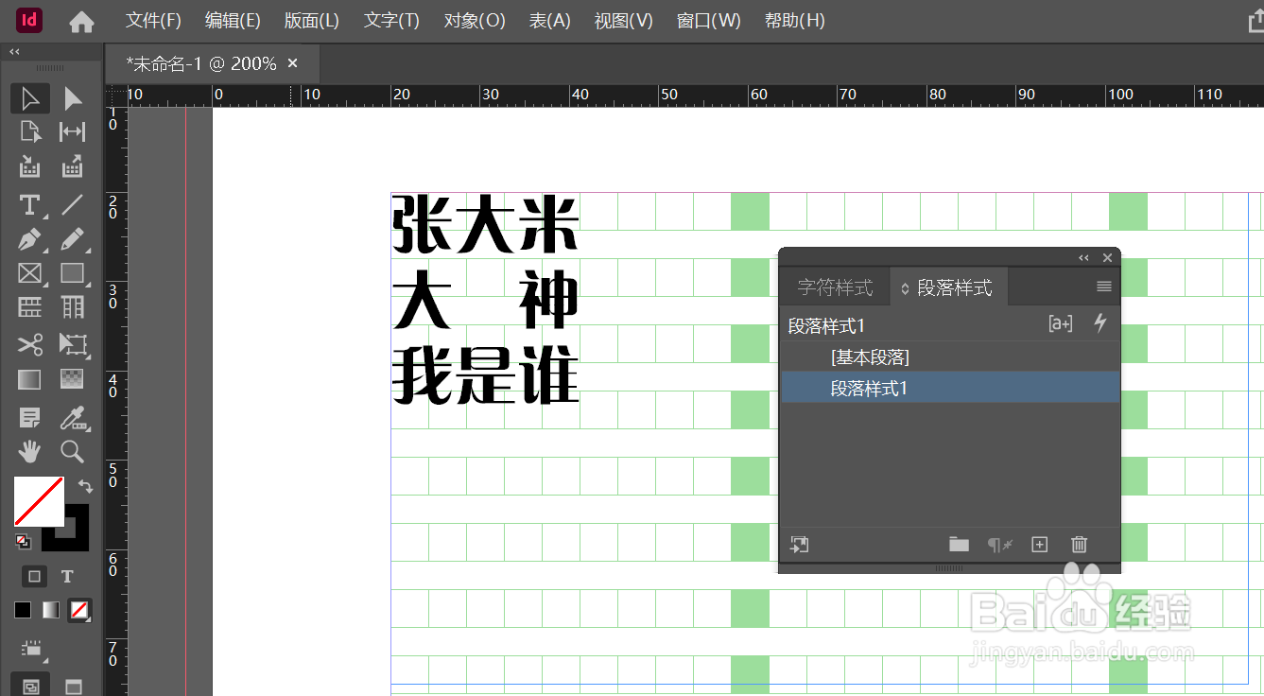The width and height of the screenshot is (1264, 696).
Task: Apply gradient button in toolbox
Action: 51,610
